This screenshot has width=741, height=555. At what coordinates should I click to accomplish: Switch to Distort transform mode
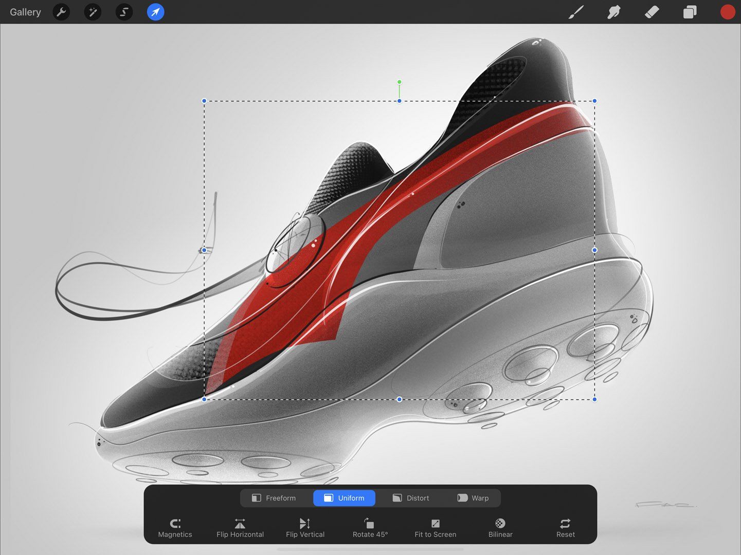[410, 498]
